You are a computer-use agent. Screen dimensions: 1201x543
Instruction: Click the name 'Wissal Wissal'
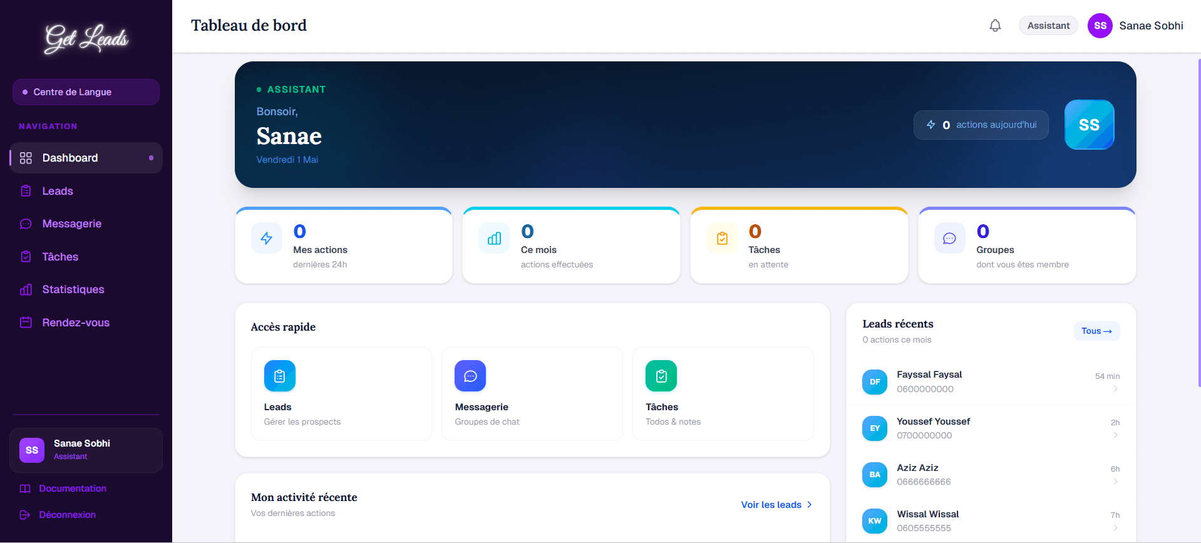(927, 514)
